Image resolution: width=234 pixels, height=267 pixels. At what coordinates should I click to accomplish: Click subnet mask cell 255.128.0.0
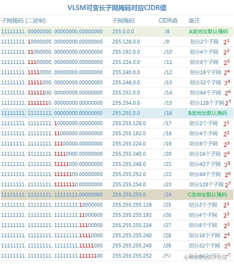tap(126, 42)
